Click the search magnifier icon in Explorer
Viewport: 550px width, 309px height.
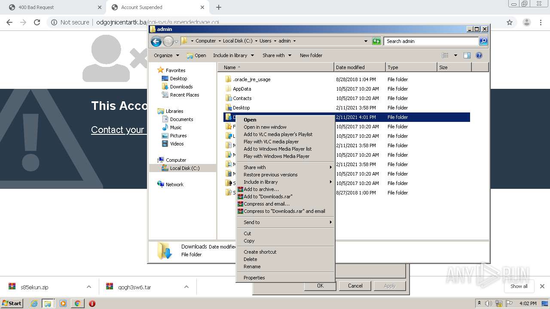483,41
